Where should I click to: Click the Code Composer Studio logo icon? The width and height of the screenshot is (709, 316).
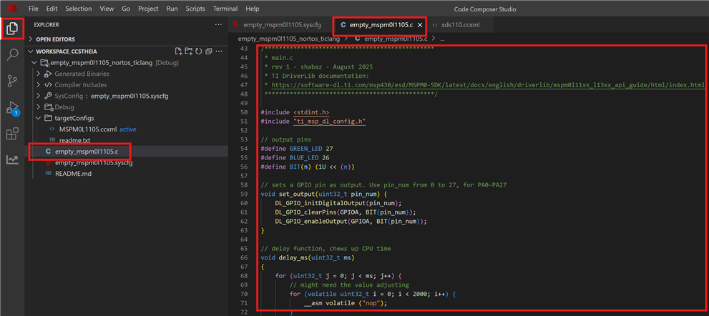point(12,9)
